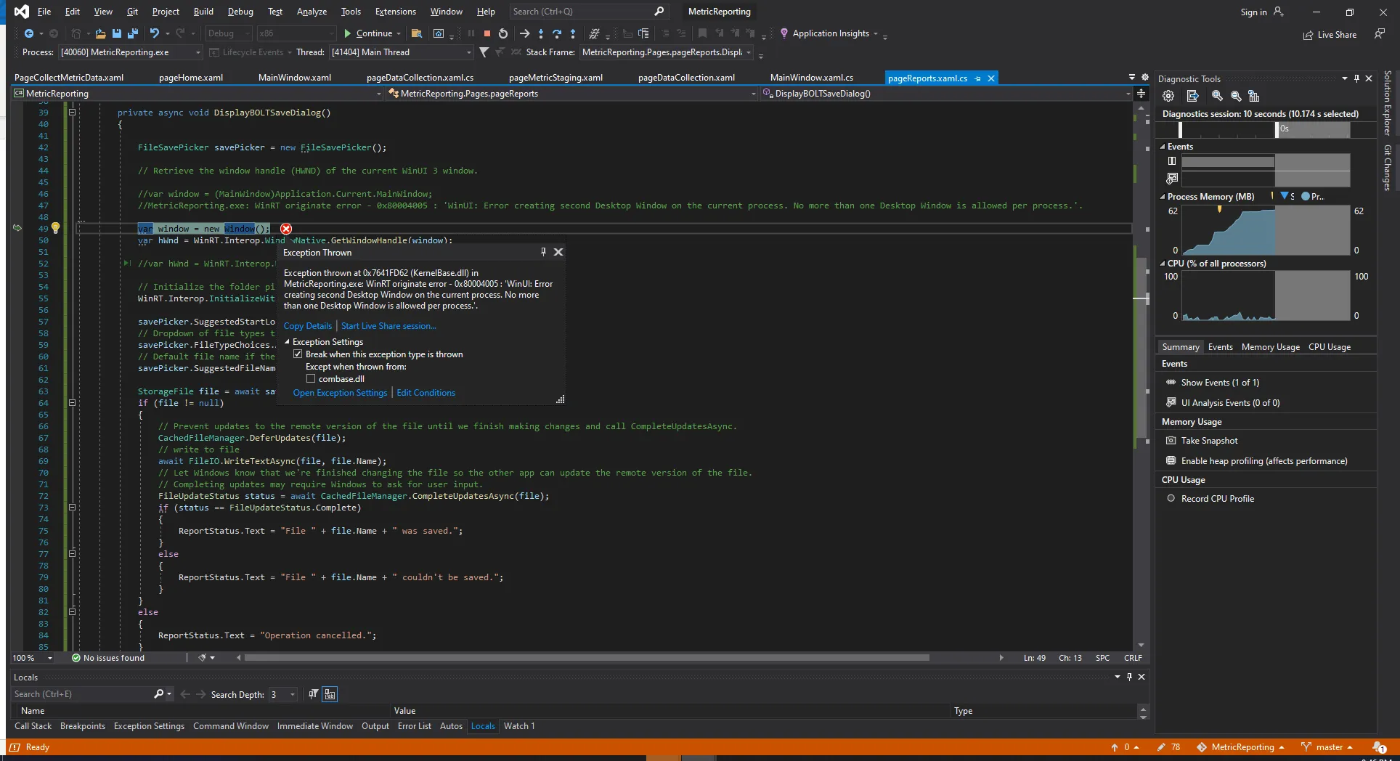Screen dimensions: 1400x761
Task: Stop debugging with the red square button
Action: (487, 33)
